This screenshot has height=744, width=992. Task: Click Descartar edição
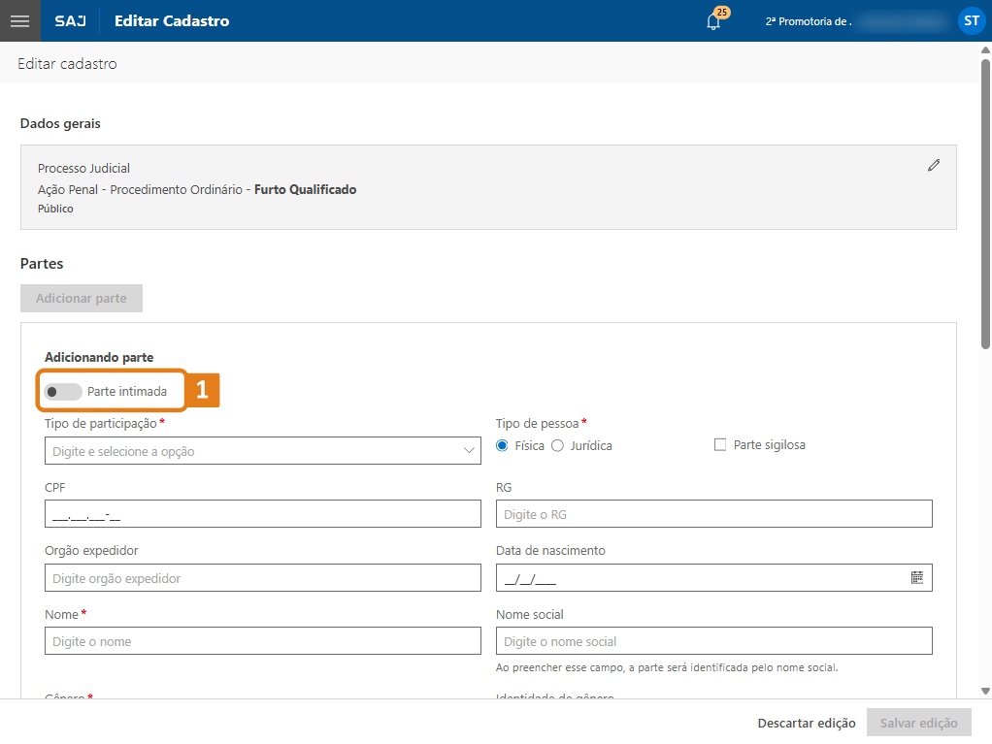pos(807,723)
